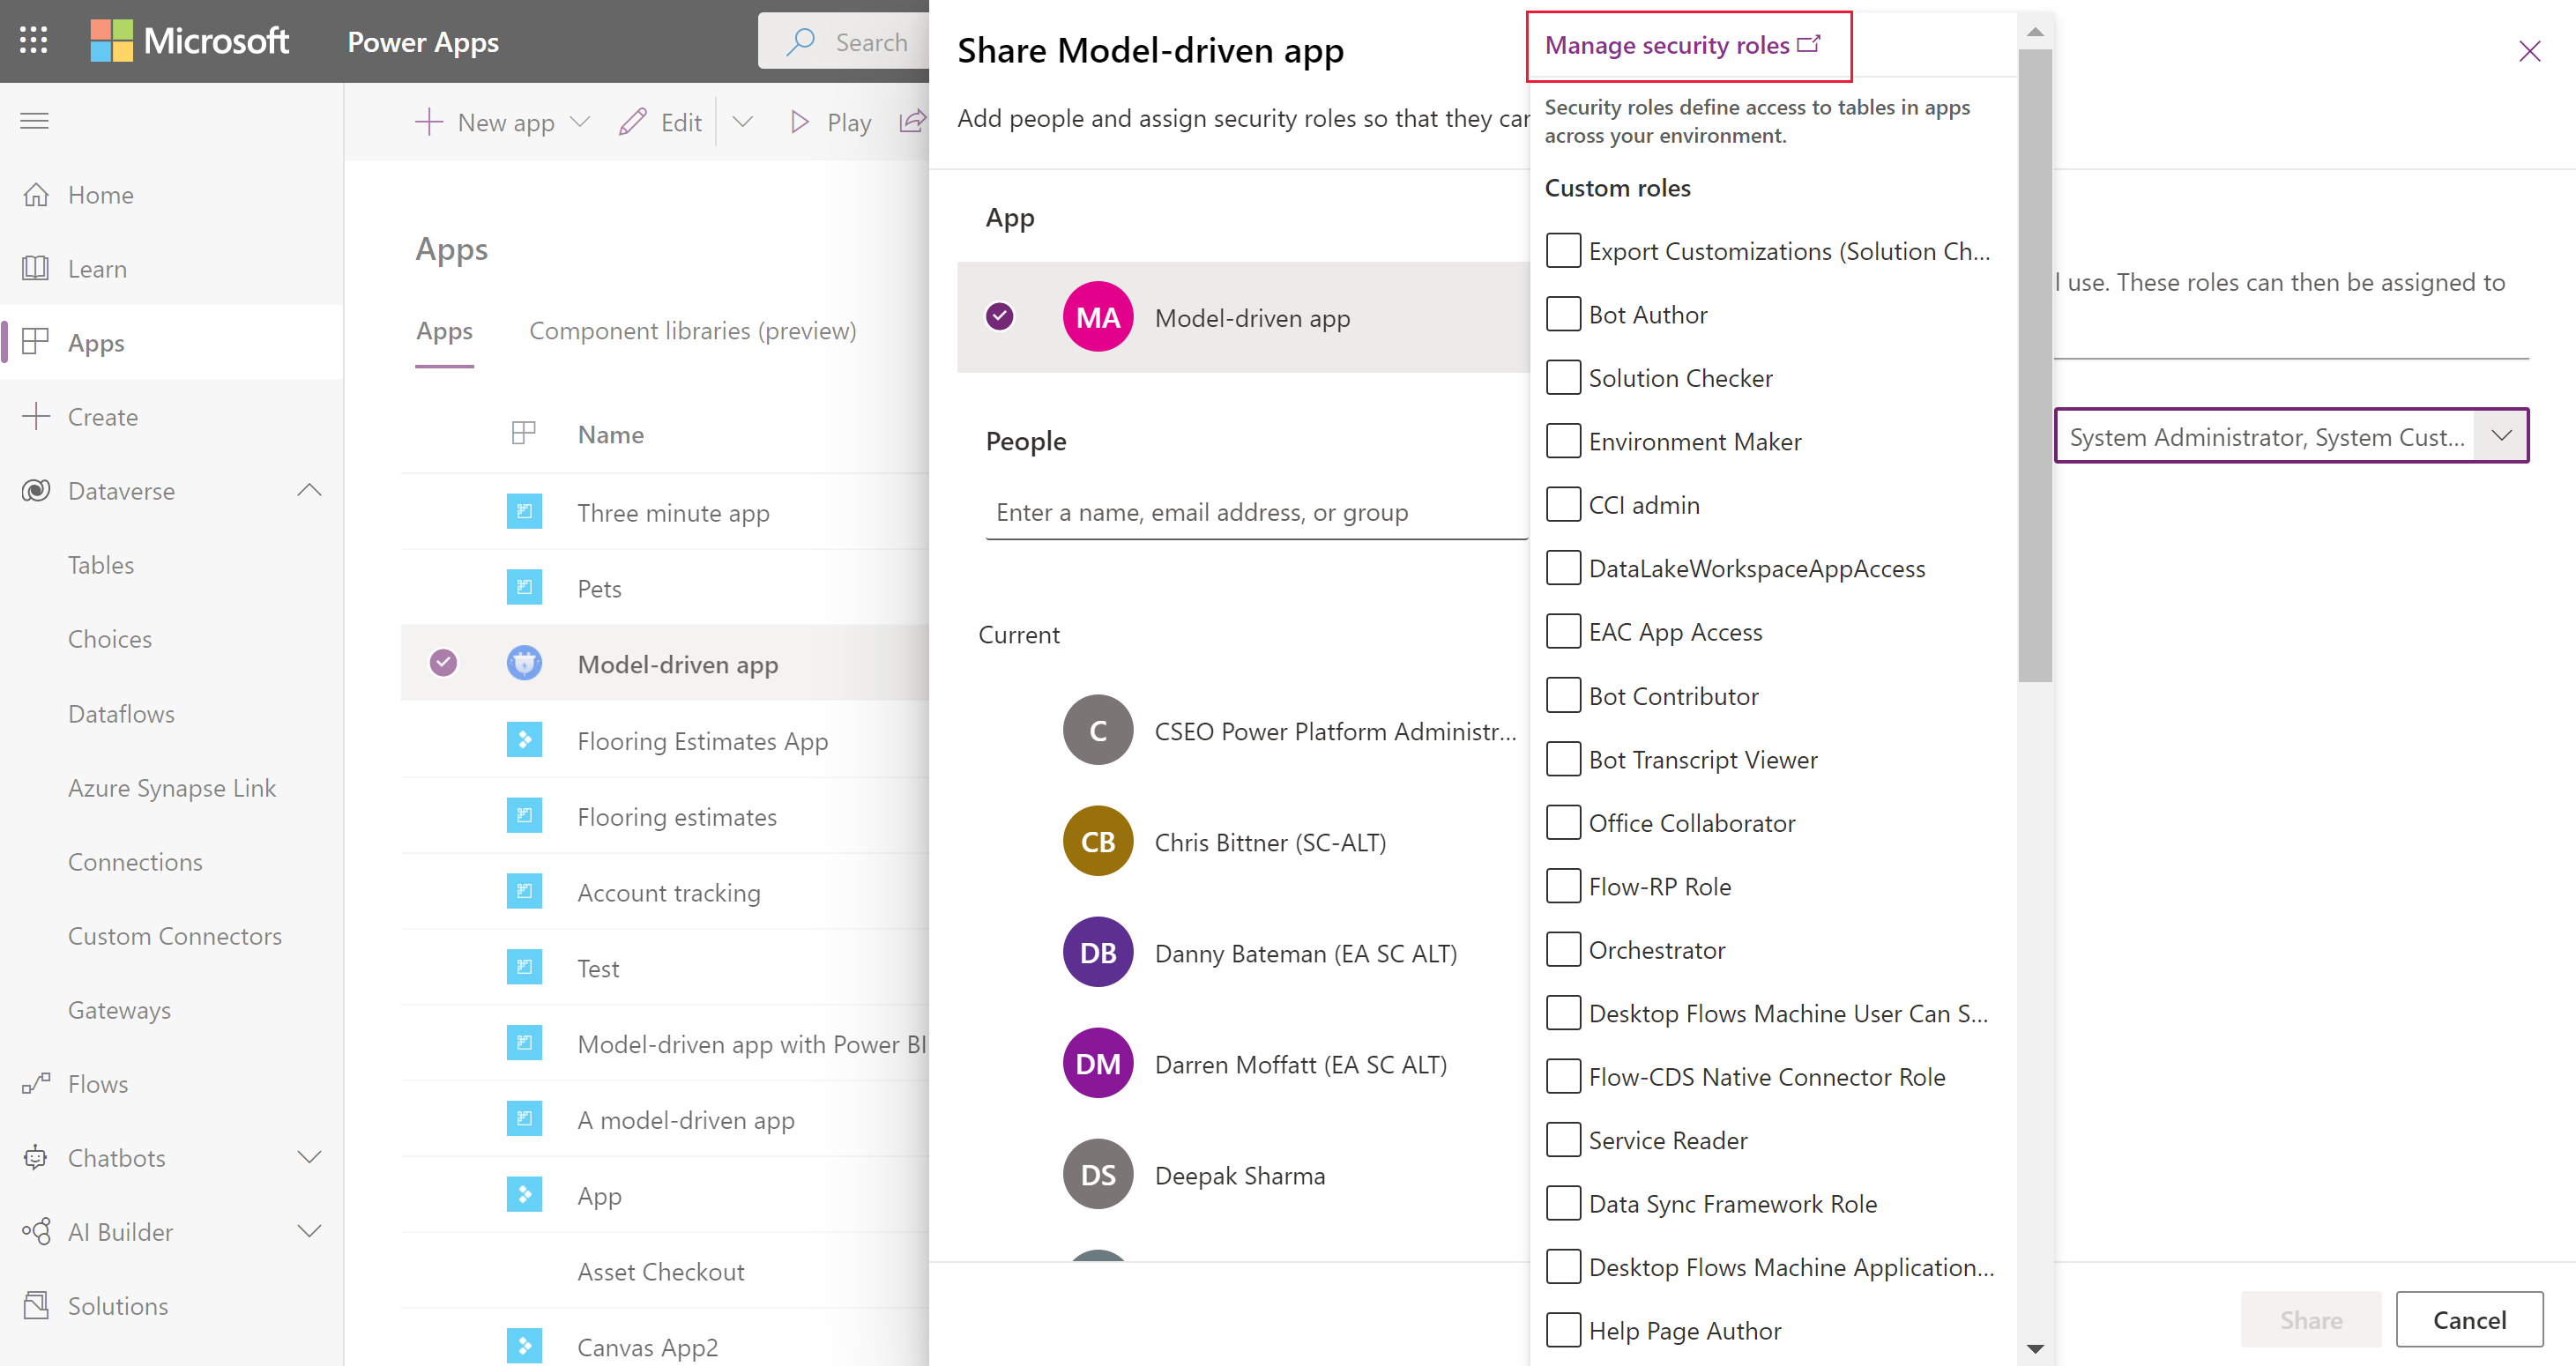Check the Orchestrator role checkbox
2576x1366 pixels.
1563,949
